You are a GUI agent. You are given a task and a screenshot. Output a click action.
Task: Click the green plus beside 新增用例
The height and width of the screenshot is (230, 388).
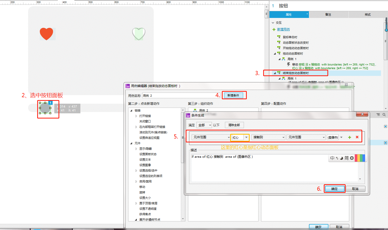point(274,29)
